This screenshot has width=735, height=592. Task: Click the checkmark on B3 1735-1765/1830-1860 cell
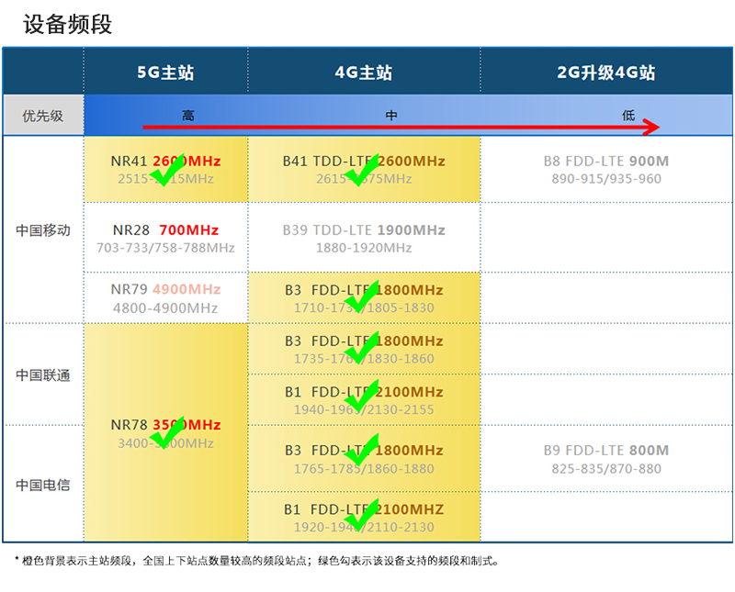[x=361, y=349]
